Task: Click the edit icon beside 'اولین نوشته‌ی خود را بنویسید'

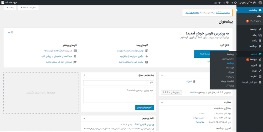Action: click(x=147, y=50)
